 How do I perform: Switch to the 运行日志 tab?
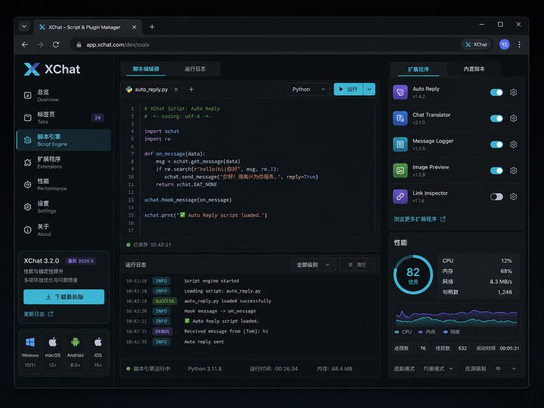195,69
